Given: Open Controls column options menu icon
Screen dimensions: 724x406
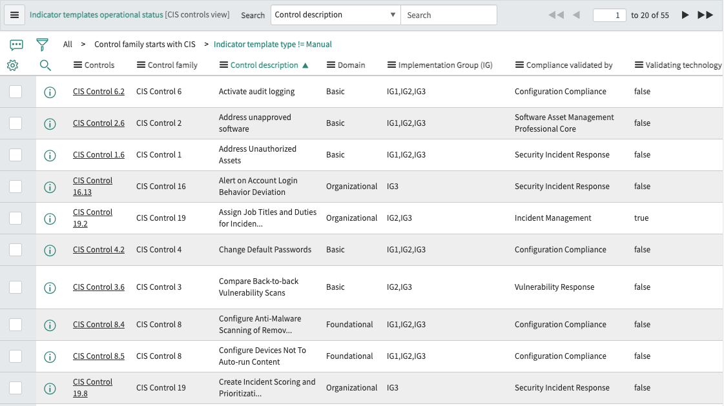Looking at the screenshot, I should pyautogui.click(x=78, y=65).
